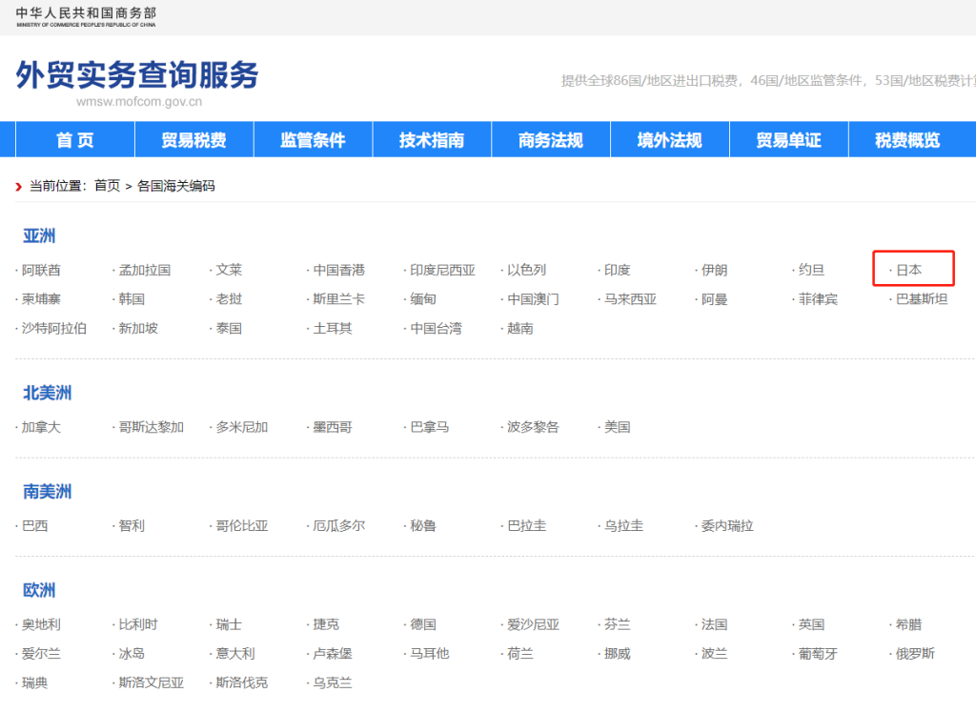Select the country 老挝

click(x=229, y=299)
